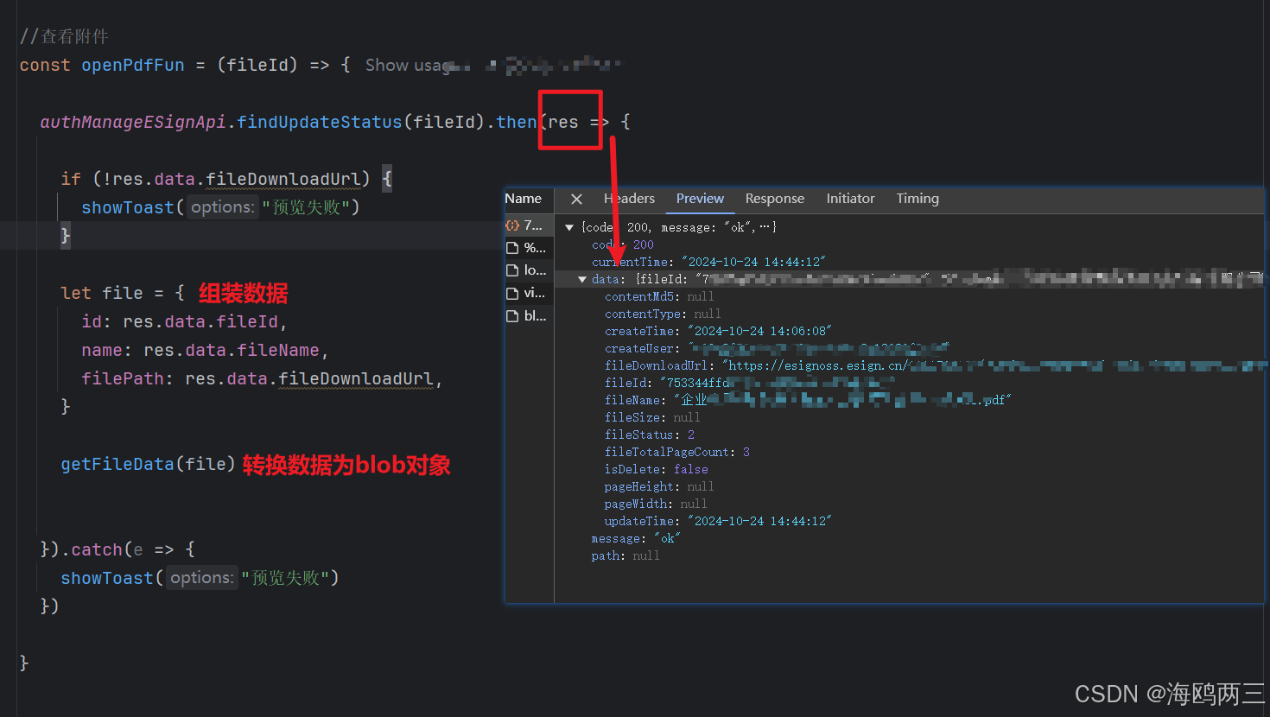Viewport: 1270px width, 717px height.
Task: Switch to the Preview tab
Action: pyautogui.click(x=700, y=199)
